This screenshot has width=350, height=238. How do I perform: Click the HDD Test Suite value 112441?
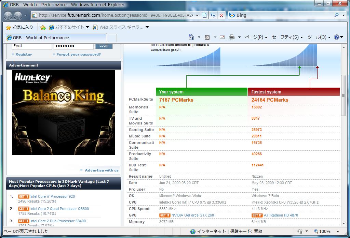258,165
